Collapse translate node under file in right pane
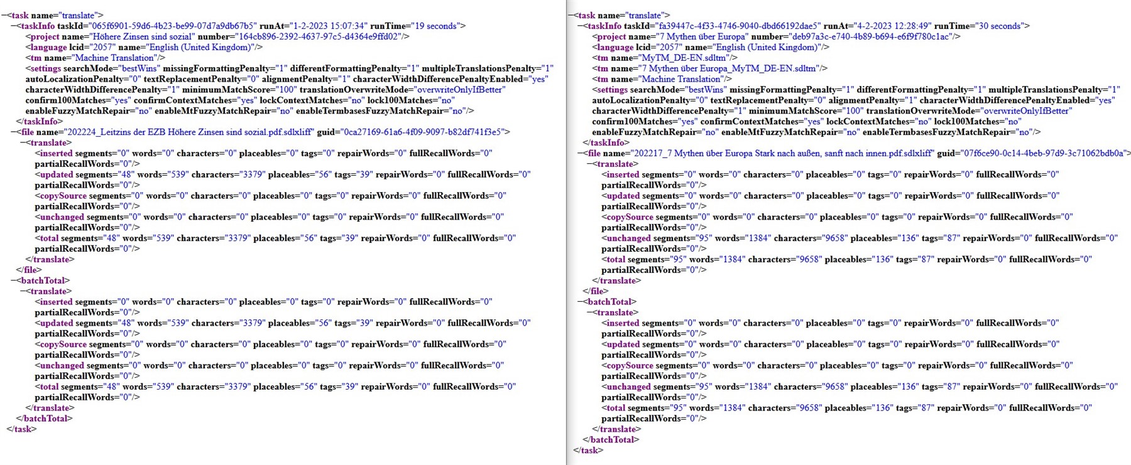This screenshot has height=465, width=1131. point(591,164)
